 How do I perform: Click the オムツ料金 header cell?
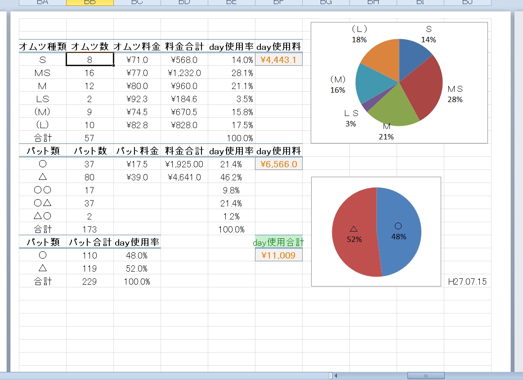click(x=137, y=46)
